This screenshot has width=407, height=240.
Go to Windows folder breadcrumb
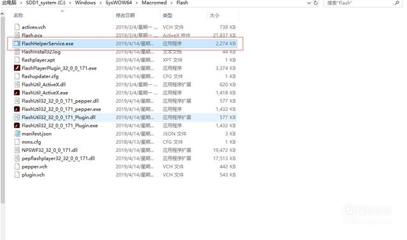point(85,3)
